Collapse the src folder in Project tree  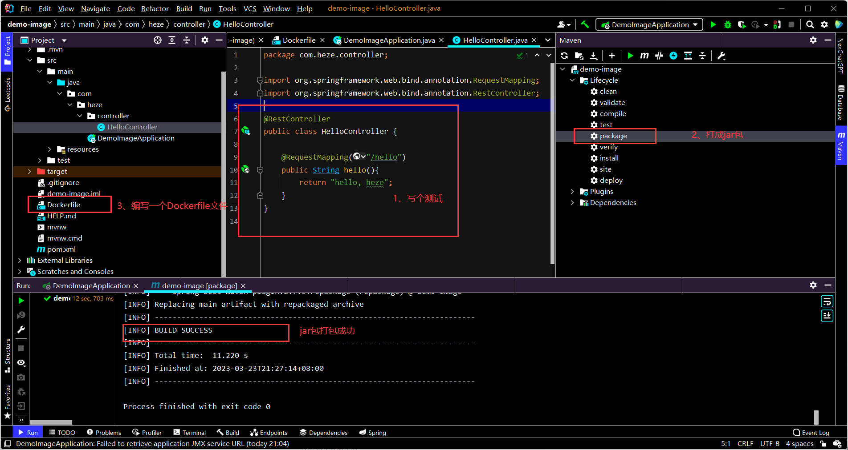click(30, 60)
